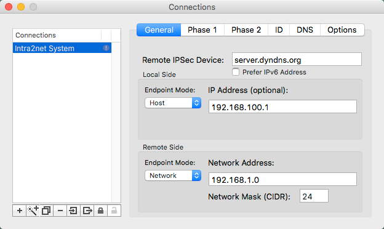Image resolution: width=384 pixels, height=229 pixels.
Task: Click the warning badge on Intra2net System
Action: (x=106, y=48)
